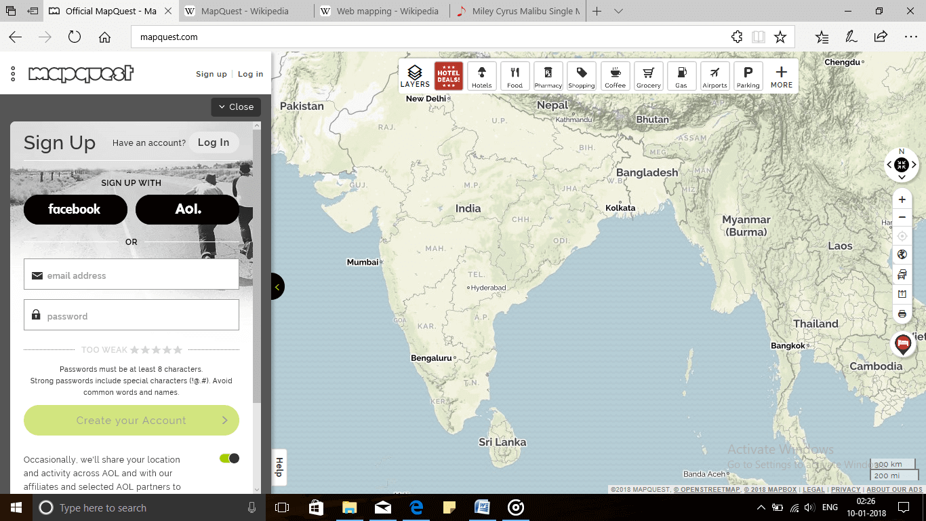The height and width of the screenshot is (521, 926).
Task: Open the Privacy link
Action: [845, 490]
